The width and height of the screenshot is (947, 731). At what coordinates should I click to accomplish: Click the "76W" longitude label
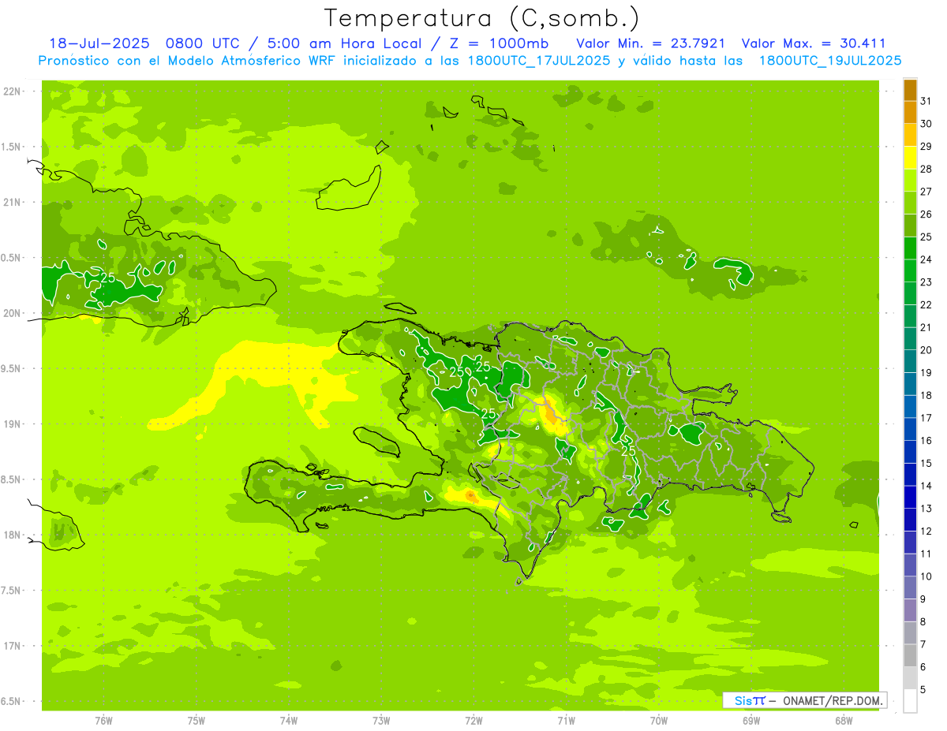103,721
